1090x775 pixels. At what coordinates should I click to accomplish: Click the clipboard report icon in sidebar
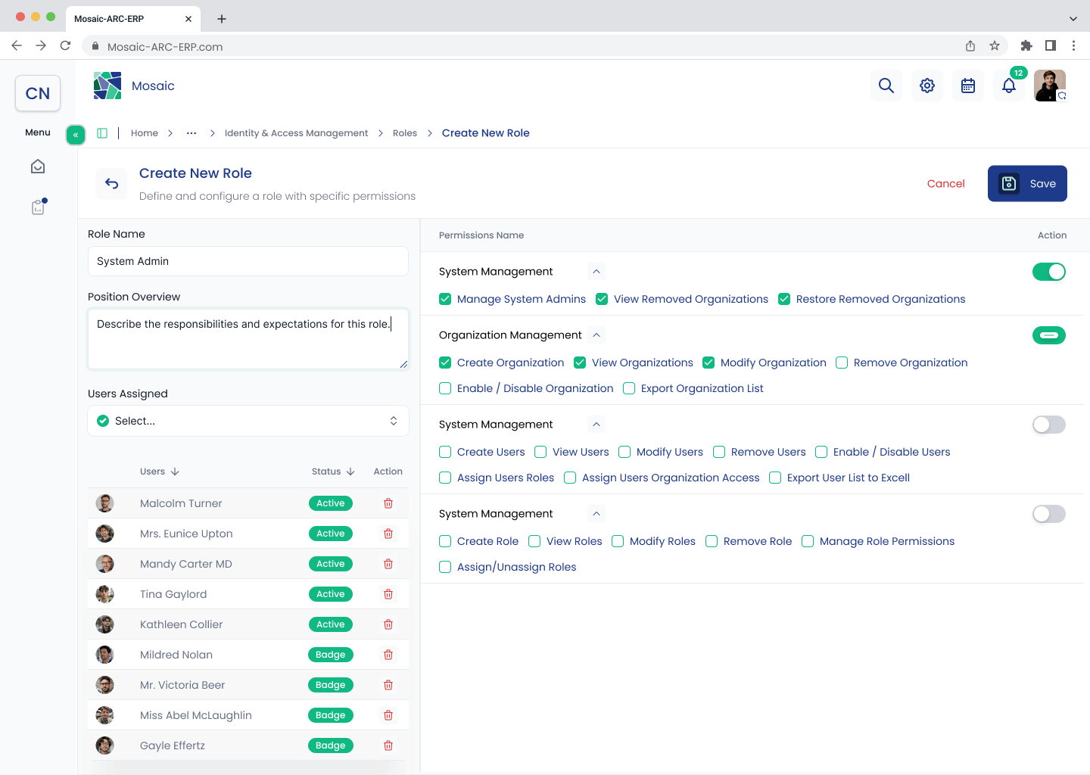(x=38, y=207)
